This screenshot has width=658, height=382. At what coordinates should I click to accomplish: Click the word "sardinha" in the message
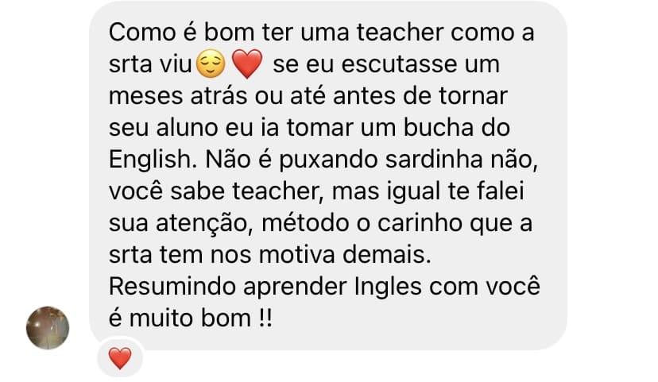[x=434, y=160]
